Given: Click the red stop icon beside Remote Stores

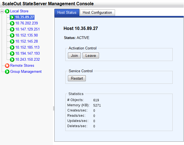Looking at the screenshot, I should click(x=7, y=66).
